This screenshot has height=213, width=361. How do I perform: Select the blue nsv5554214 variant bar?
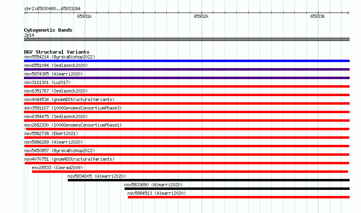pos(187,61)
